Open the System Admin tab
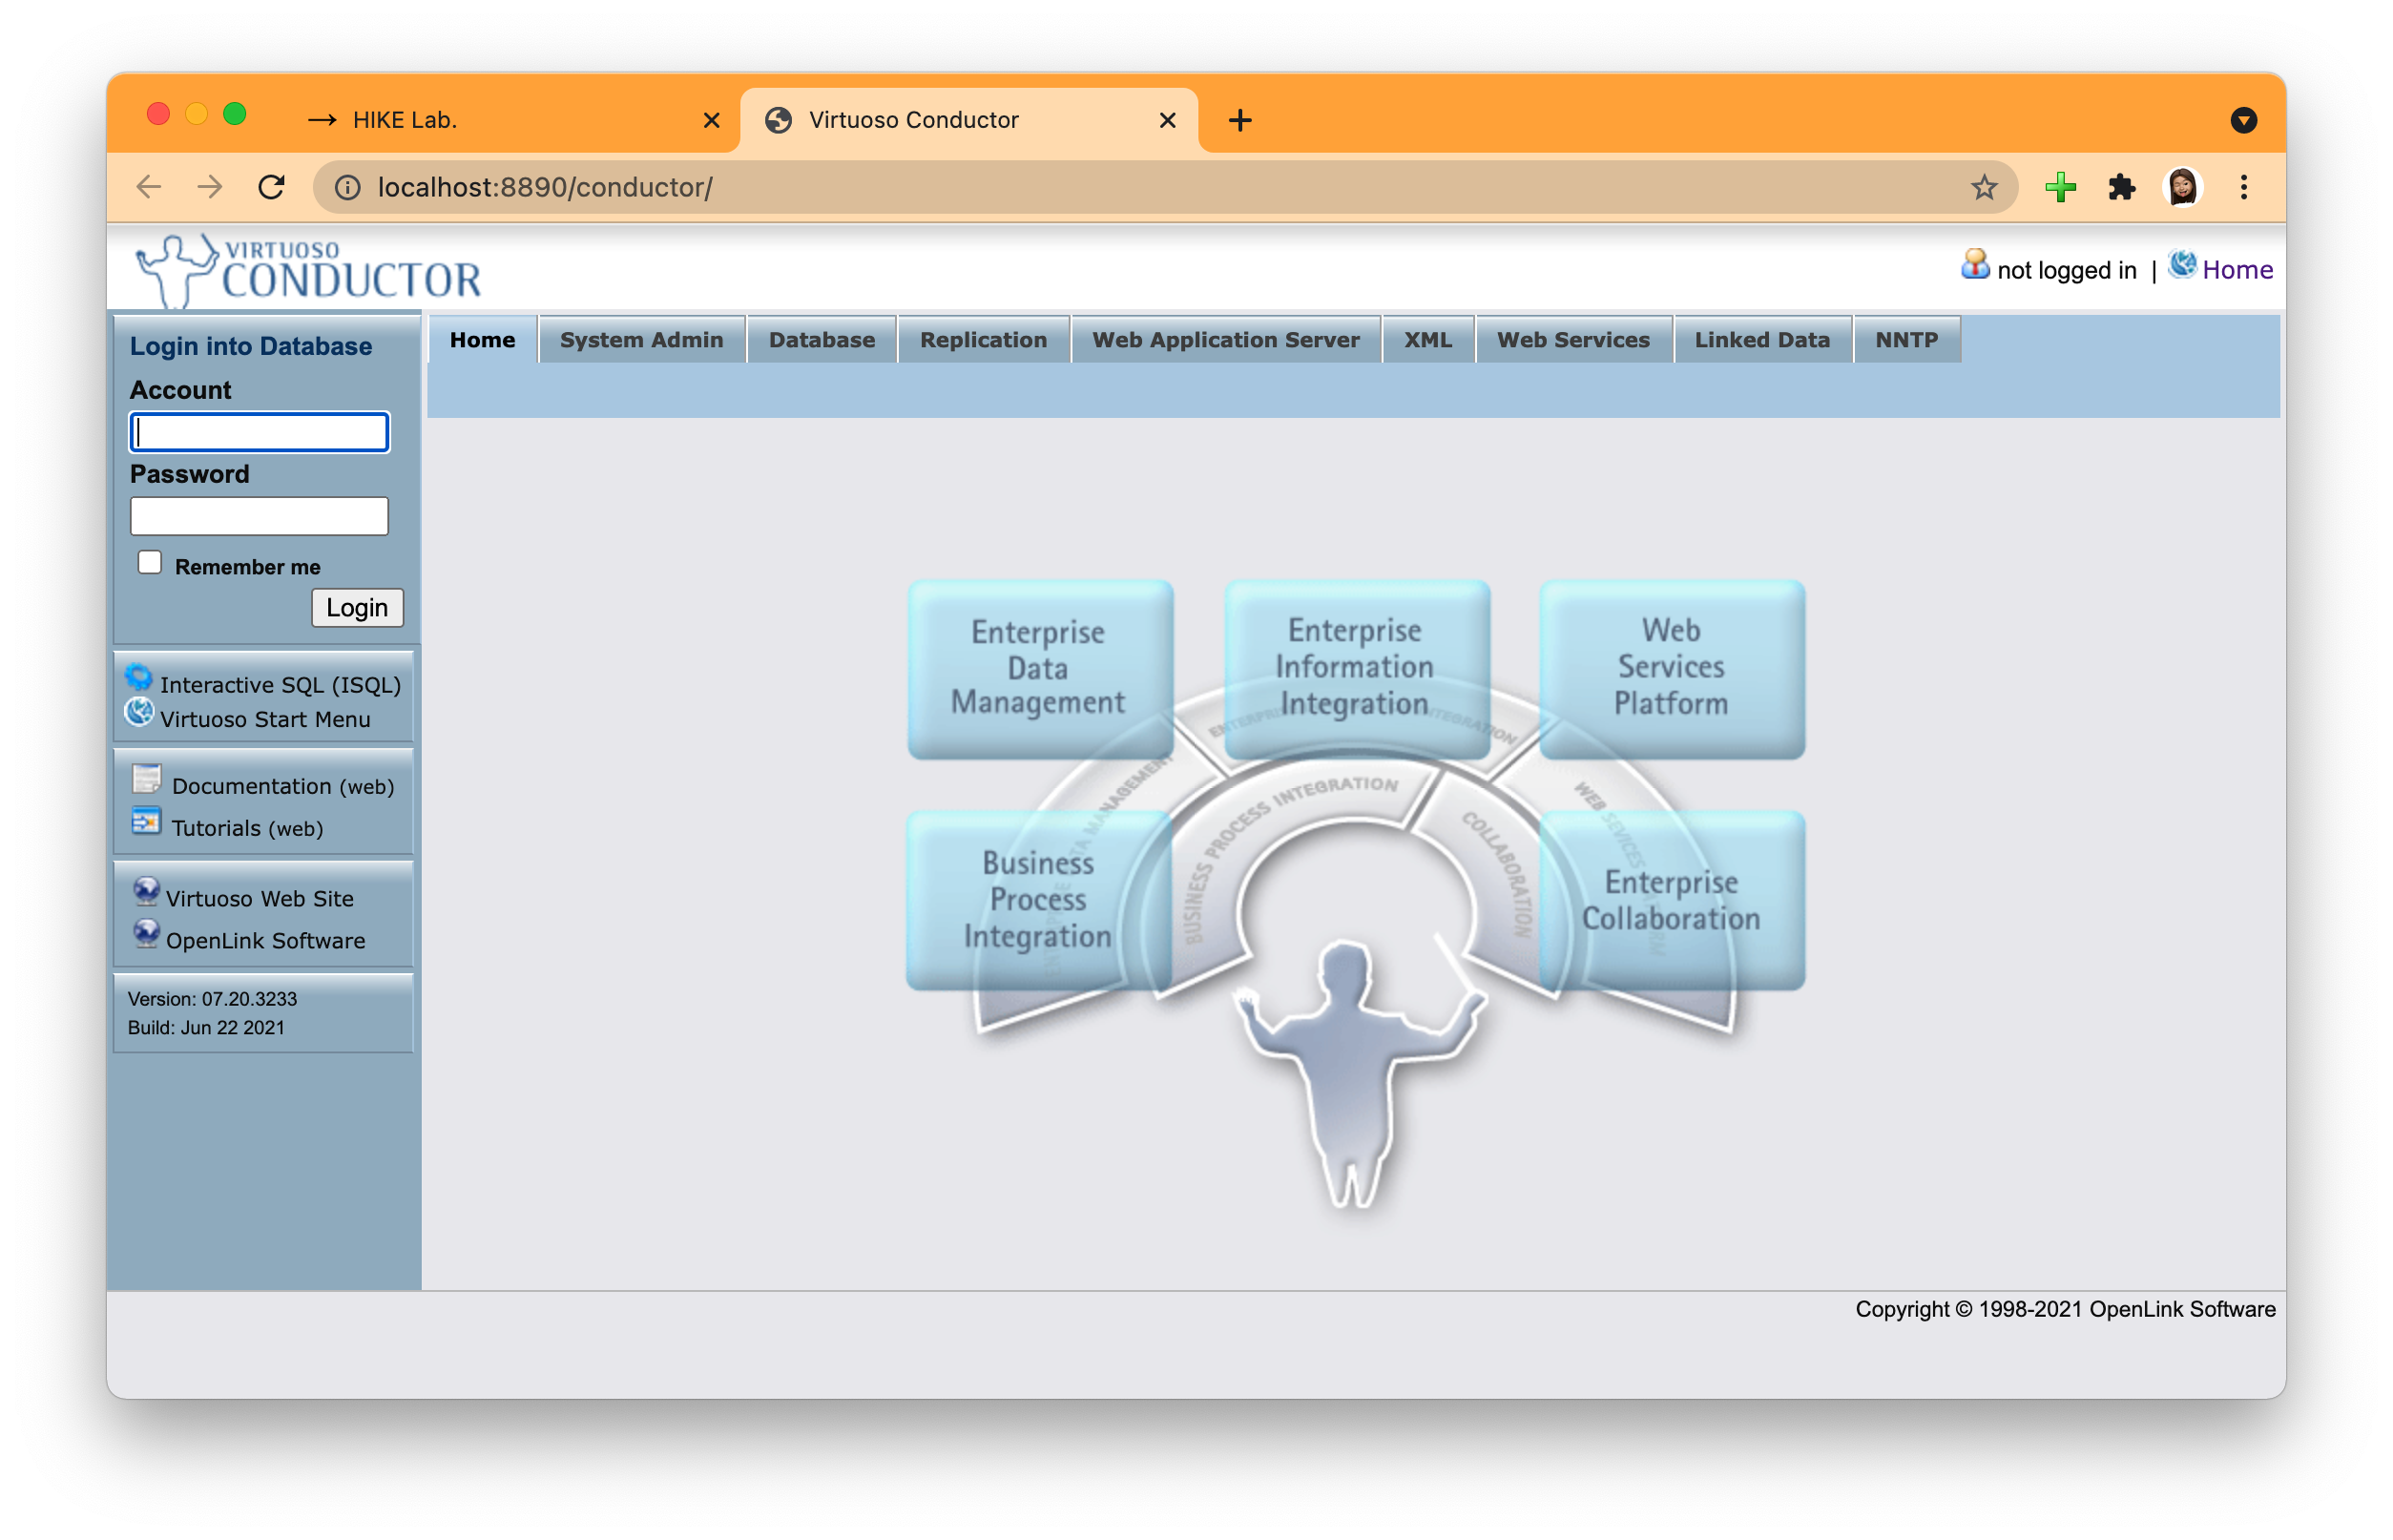 click(641, 340)
